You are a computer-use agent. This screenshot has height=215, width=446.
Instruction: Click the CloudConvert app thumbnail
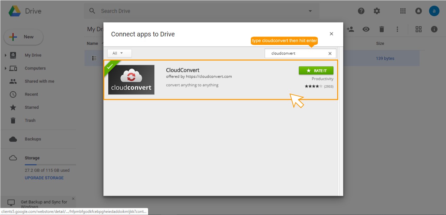(131, 80)
